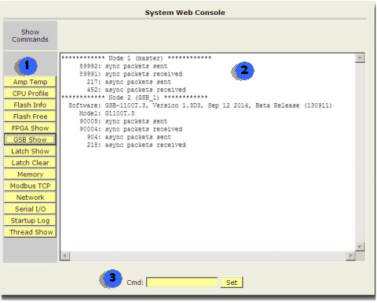Click the System Web Console title
This screenshot has width=377, height=303.
point(185,13)
